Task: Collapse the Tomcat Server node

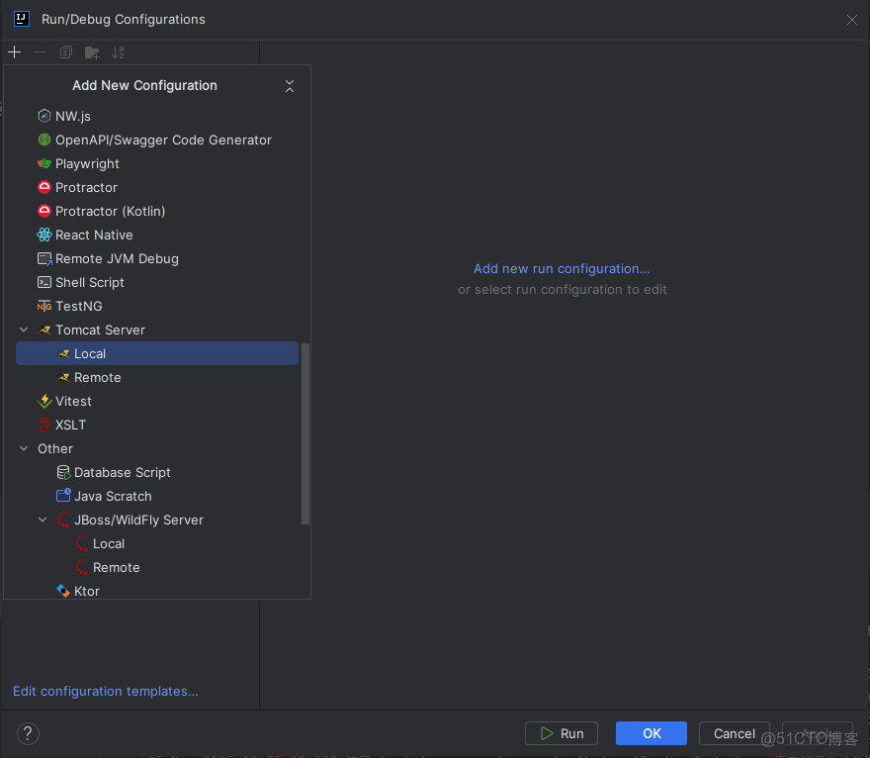Action: 24,330
